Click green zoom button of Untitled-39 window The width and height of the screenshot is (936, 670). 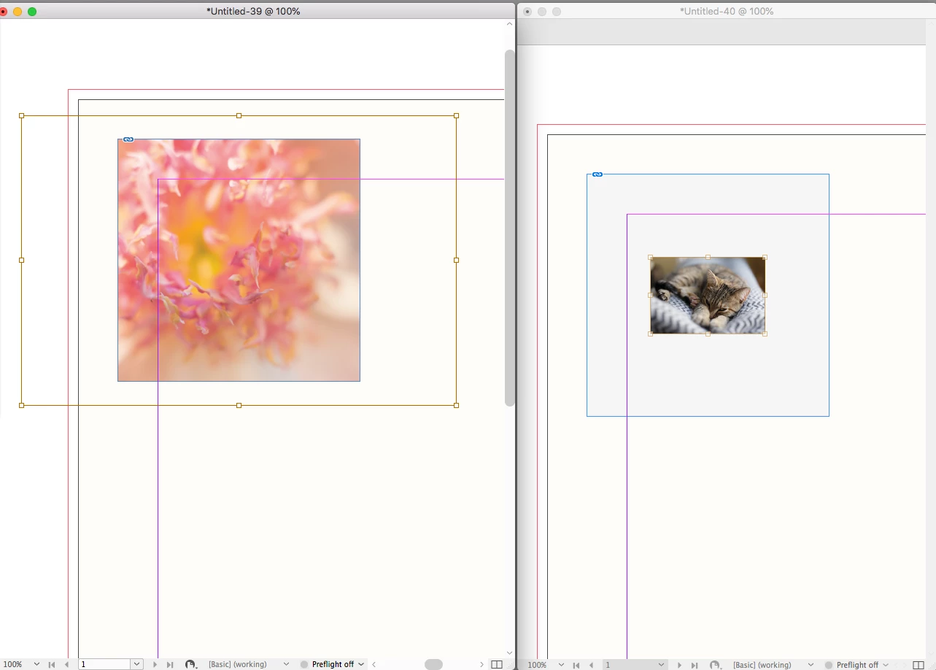click(32, 12)
